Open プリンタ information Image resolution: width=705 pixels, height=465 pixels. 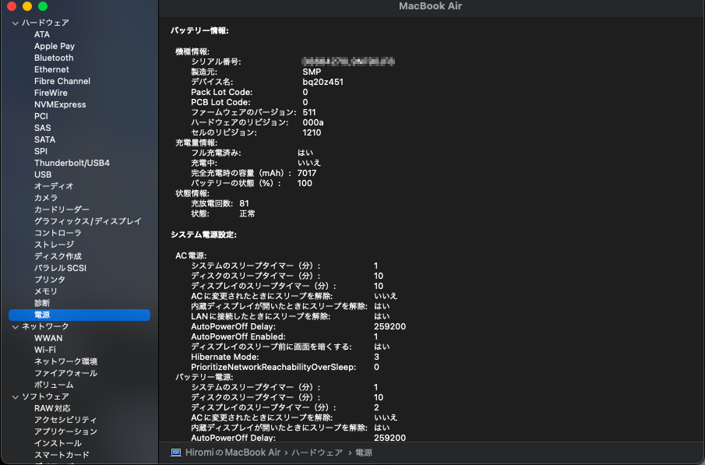(x=49, y=280)
